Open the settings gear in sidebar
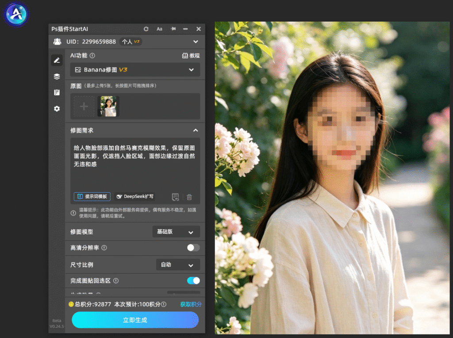Viewport: 453px width, 338px height. pos(57,109)
